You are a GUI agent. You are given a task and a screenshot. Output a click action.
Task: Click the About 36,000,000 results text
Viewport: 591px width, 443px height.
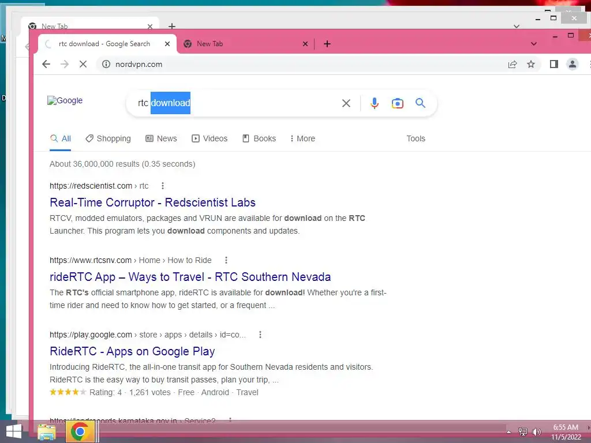[122, 164]
